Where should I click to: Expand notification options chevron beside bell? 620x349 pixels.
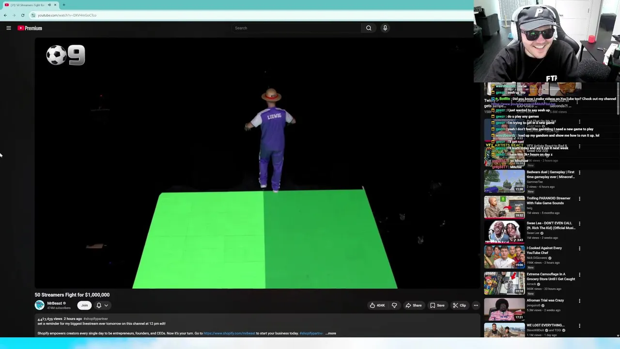[x=106, y=305]
